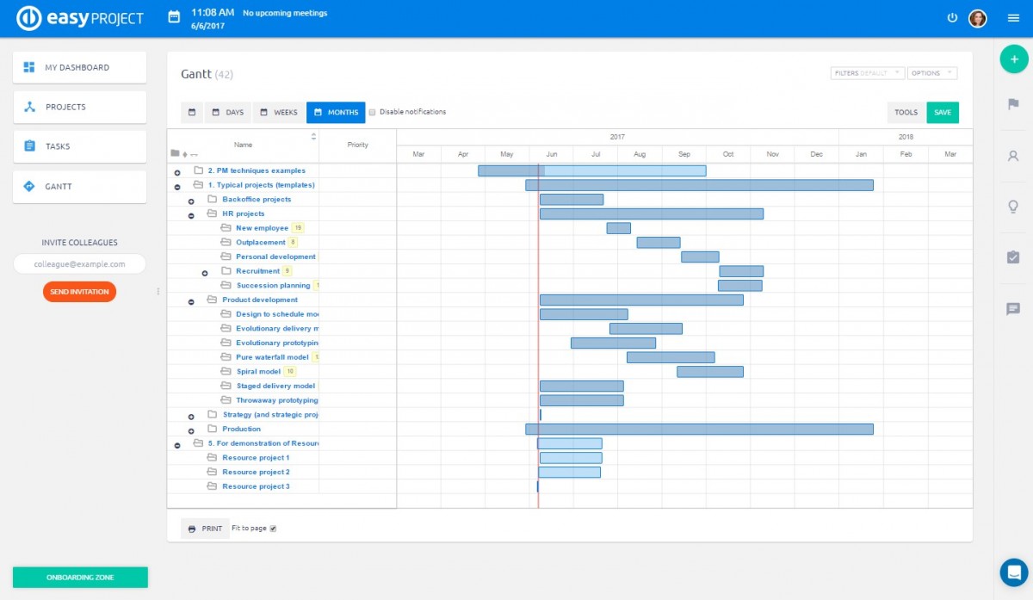Open the checklist clipboard icon in sidebar

pyautogui.click(x=1013, y=257)
